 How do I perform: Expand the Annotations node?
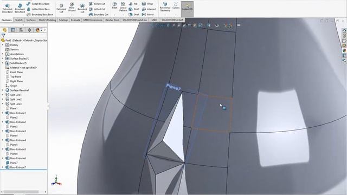pos(2,54)
